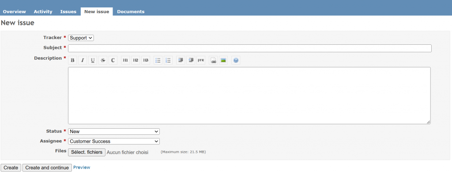Insert Heading 2 with H2 button

click(136, 60)
